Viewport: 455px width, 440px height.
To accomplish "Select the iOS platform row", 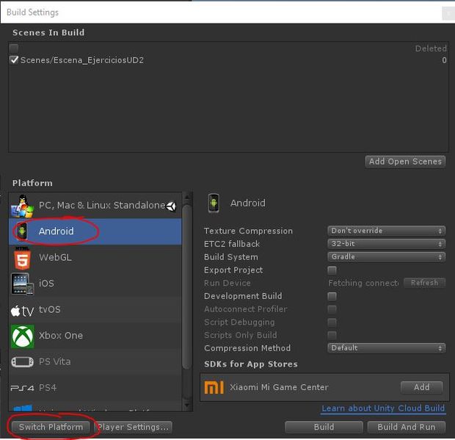I will (x=95, y=284).
